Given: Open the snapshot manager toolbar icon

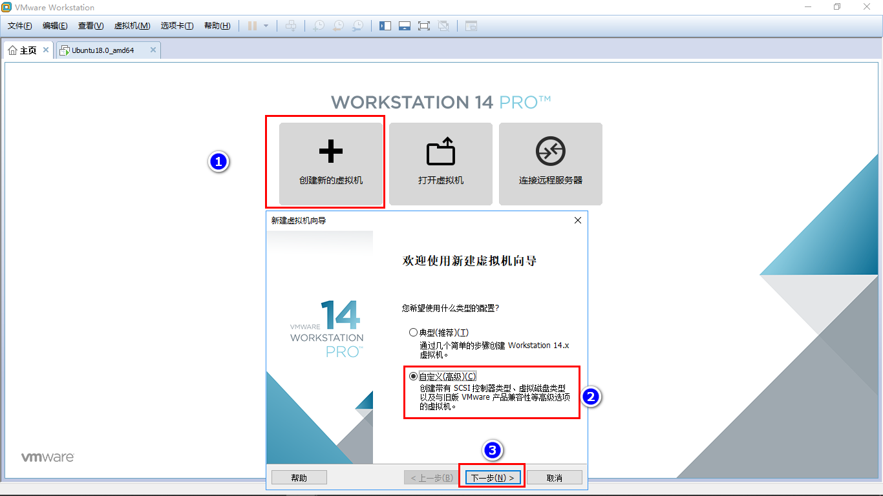Looking at the screenshot, I should coord(357,26).
